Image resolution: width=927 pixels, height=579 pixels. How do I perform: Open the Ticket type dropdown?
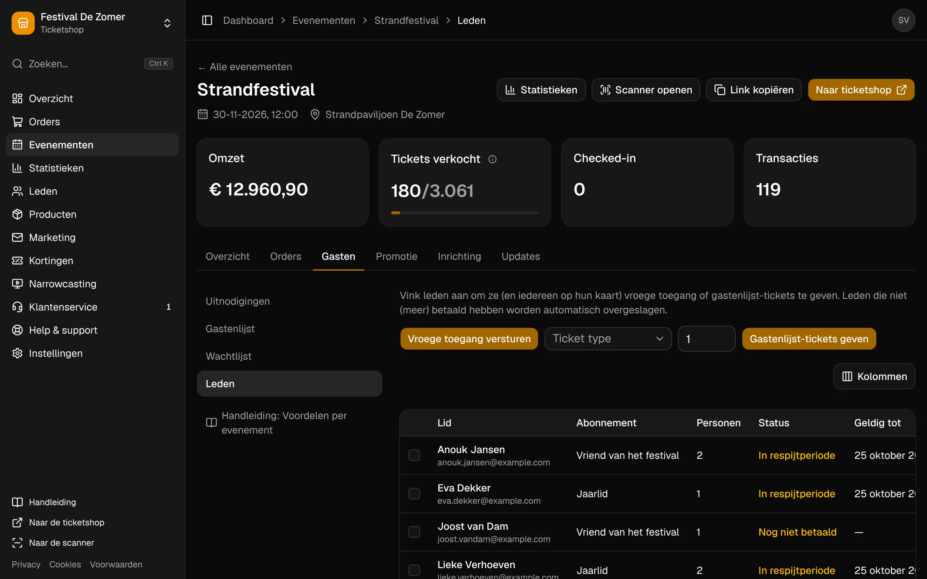608,338
